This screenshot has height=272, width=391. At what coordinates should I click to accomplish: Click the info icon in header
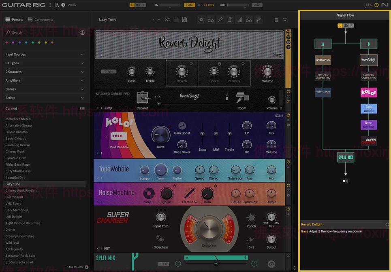(x=63, y=5)
